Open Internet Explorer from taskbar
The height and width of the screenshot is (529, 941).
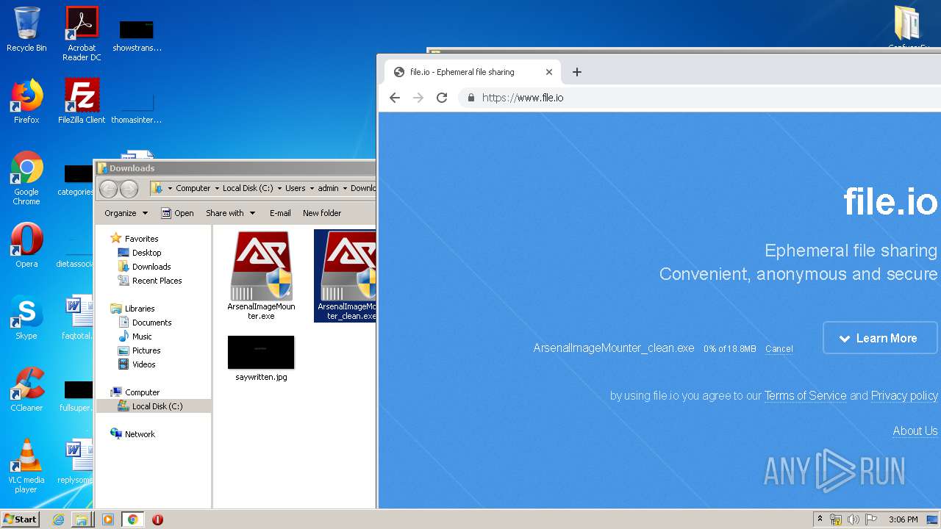pos(58,519)
